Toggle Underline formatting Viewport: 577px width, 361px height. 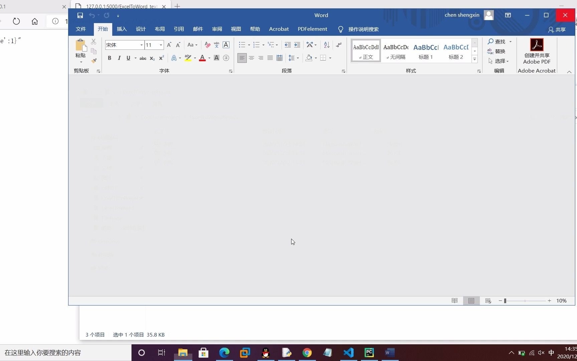(x=128, y=58)
